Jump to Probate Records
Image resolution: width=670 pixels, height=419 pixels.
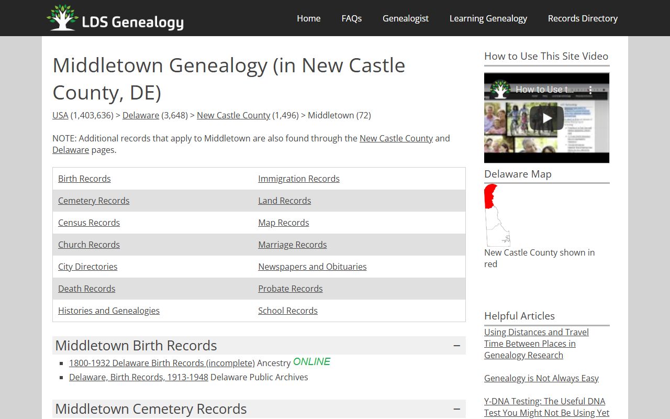pyautogui.click(x=291, y=289)
